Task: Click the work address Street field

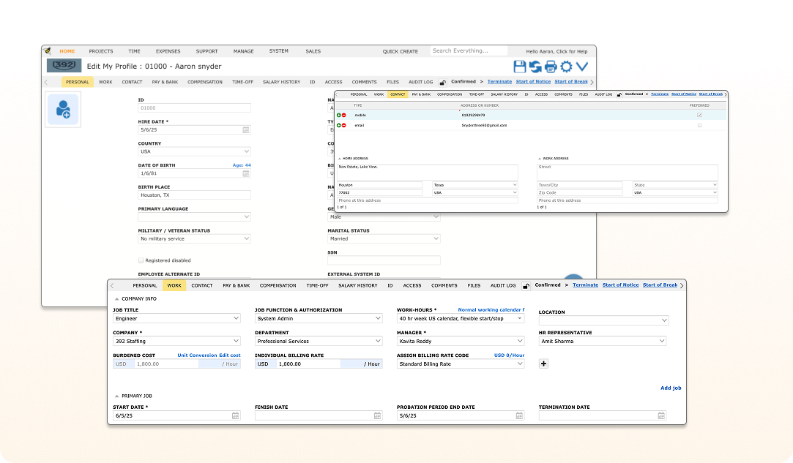Action: (x=627, y=173)
